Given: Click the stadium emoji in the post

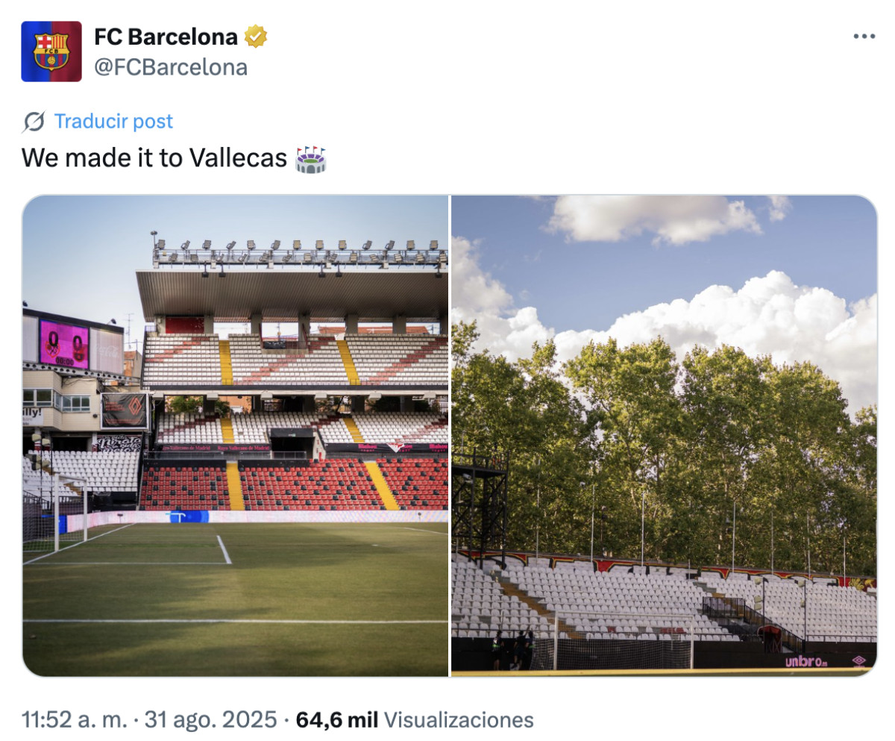Looking at the screenshot, I should click(x=311, y=159).
